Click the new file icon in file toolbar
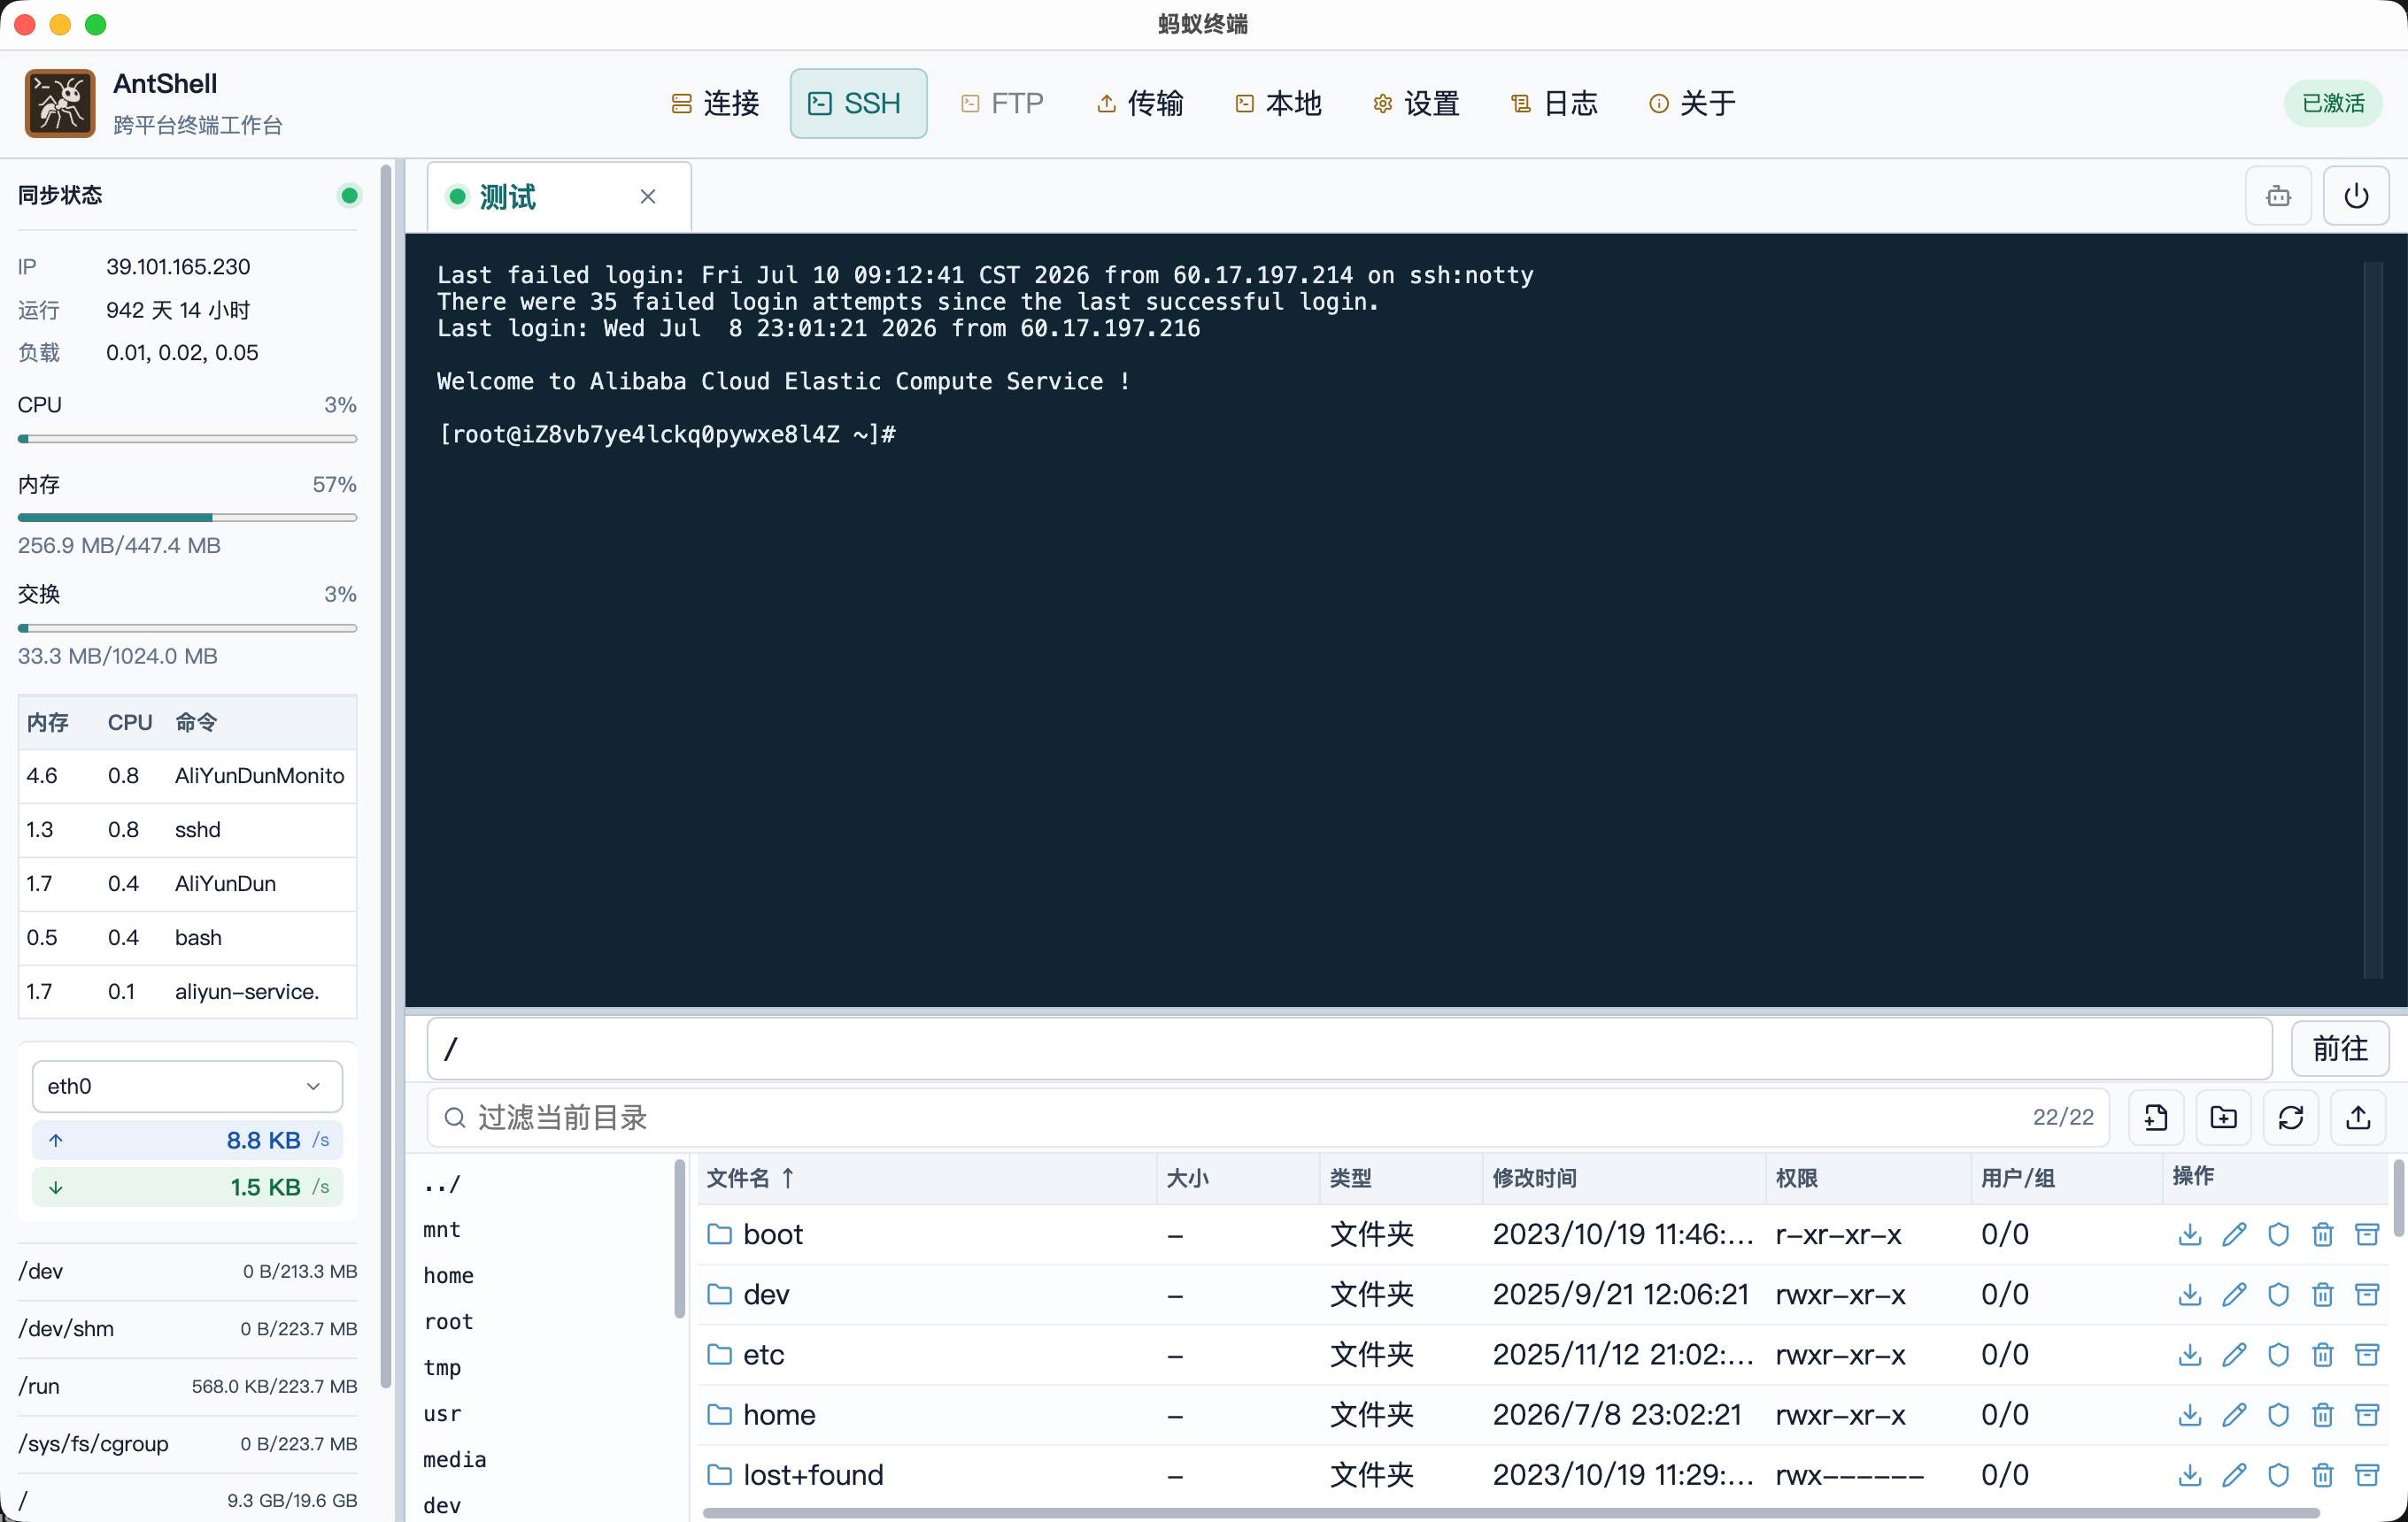2408x1522 pixels. 2156,1118
